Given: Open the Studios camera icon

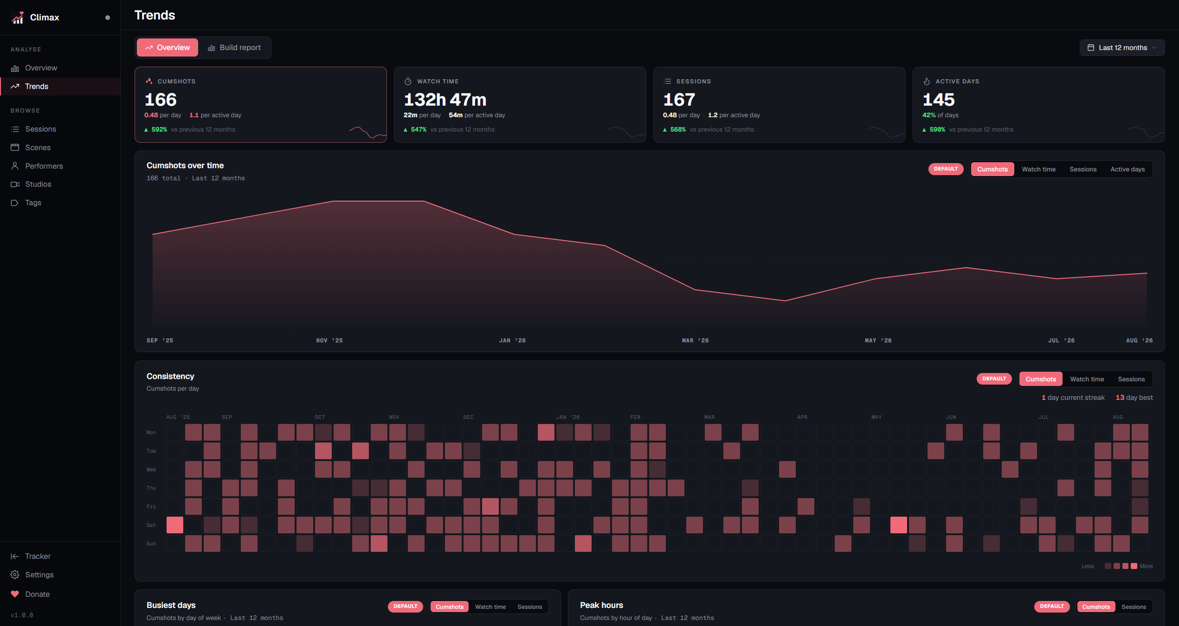Looking at the screenshot, I should click(x=15, y=184).
